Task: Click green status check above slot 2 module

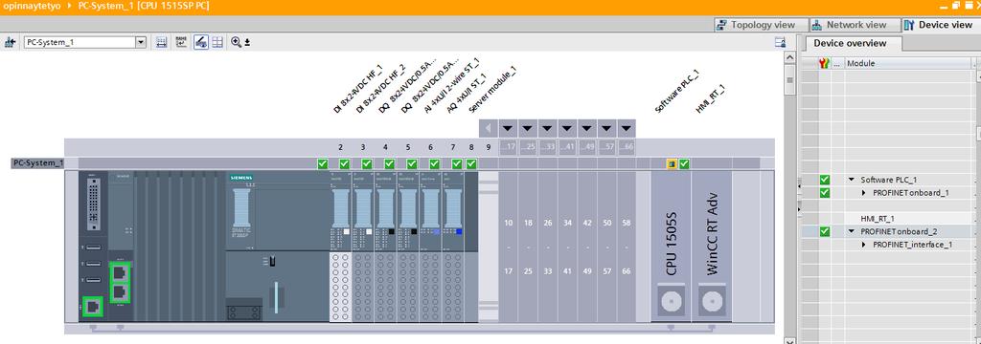Action: tap(344, 163)
